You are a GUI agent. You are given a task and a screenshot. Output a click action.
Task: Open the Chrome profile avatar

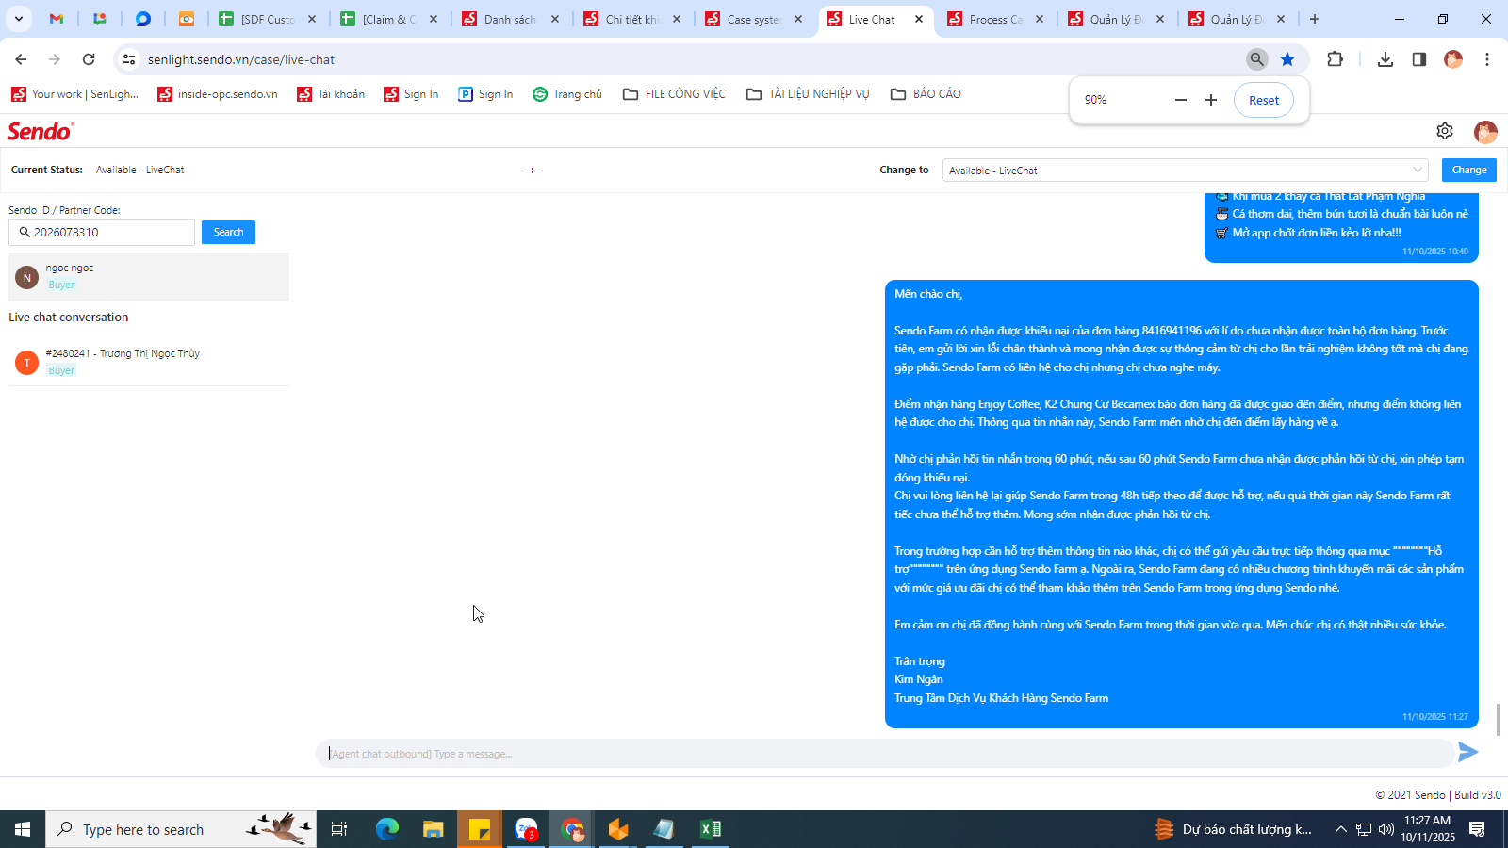(1453, 59)
